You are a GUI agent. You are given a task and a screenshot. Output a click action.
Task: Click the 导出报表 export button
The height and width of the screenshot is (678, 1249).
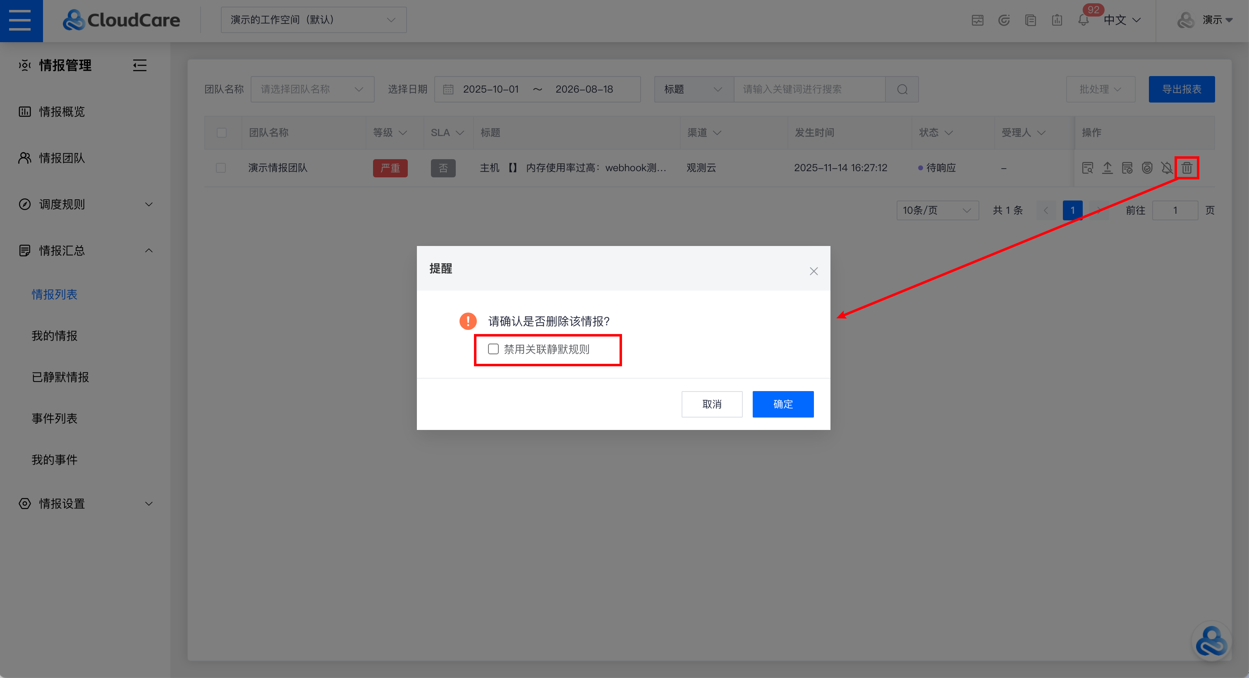(1181, 90)
